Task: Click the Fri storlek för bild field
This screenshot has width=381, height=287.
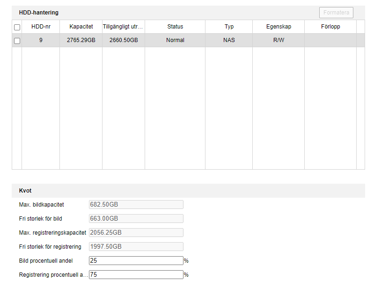Action: (136, 219)
